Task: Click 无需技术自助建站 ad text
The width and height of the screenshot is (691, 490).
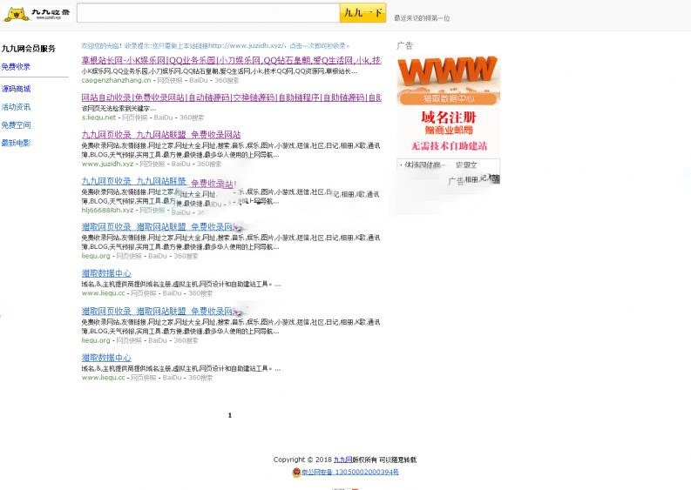Action: (x=449, y=145)
